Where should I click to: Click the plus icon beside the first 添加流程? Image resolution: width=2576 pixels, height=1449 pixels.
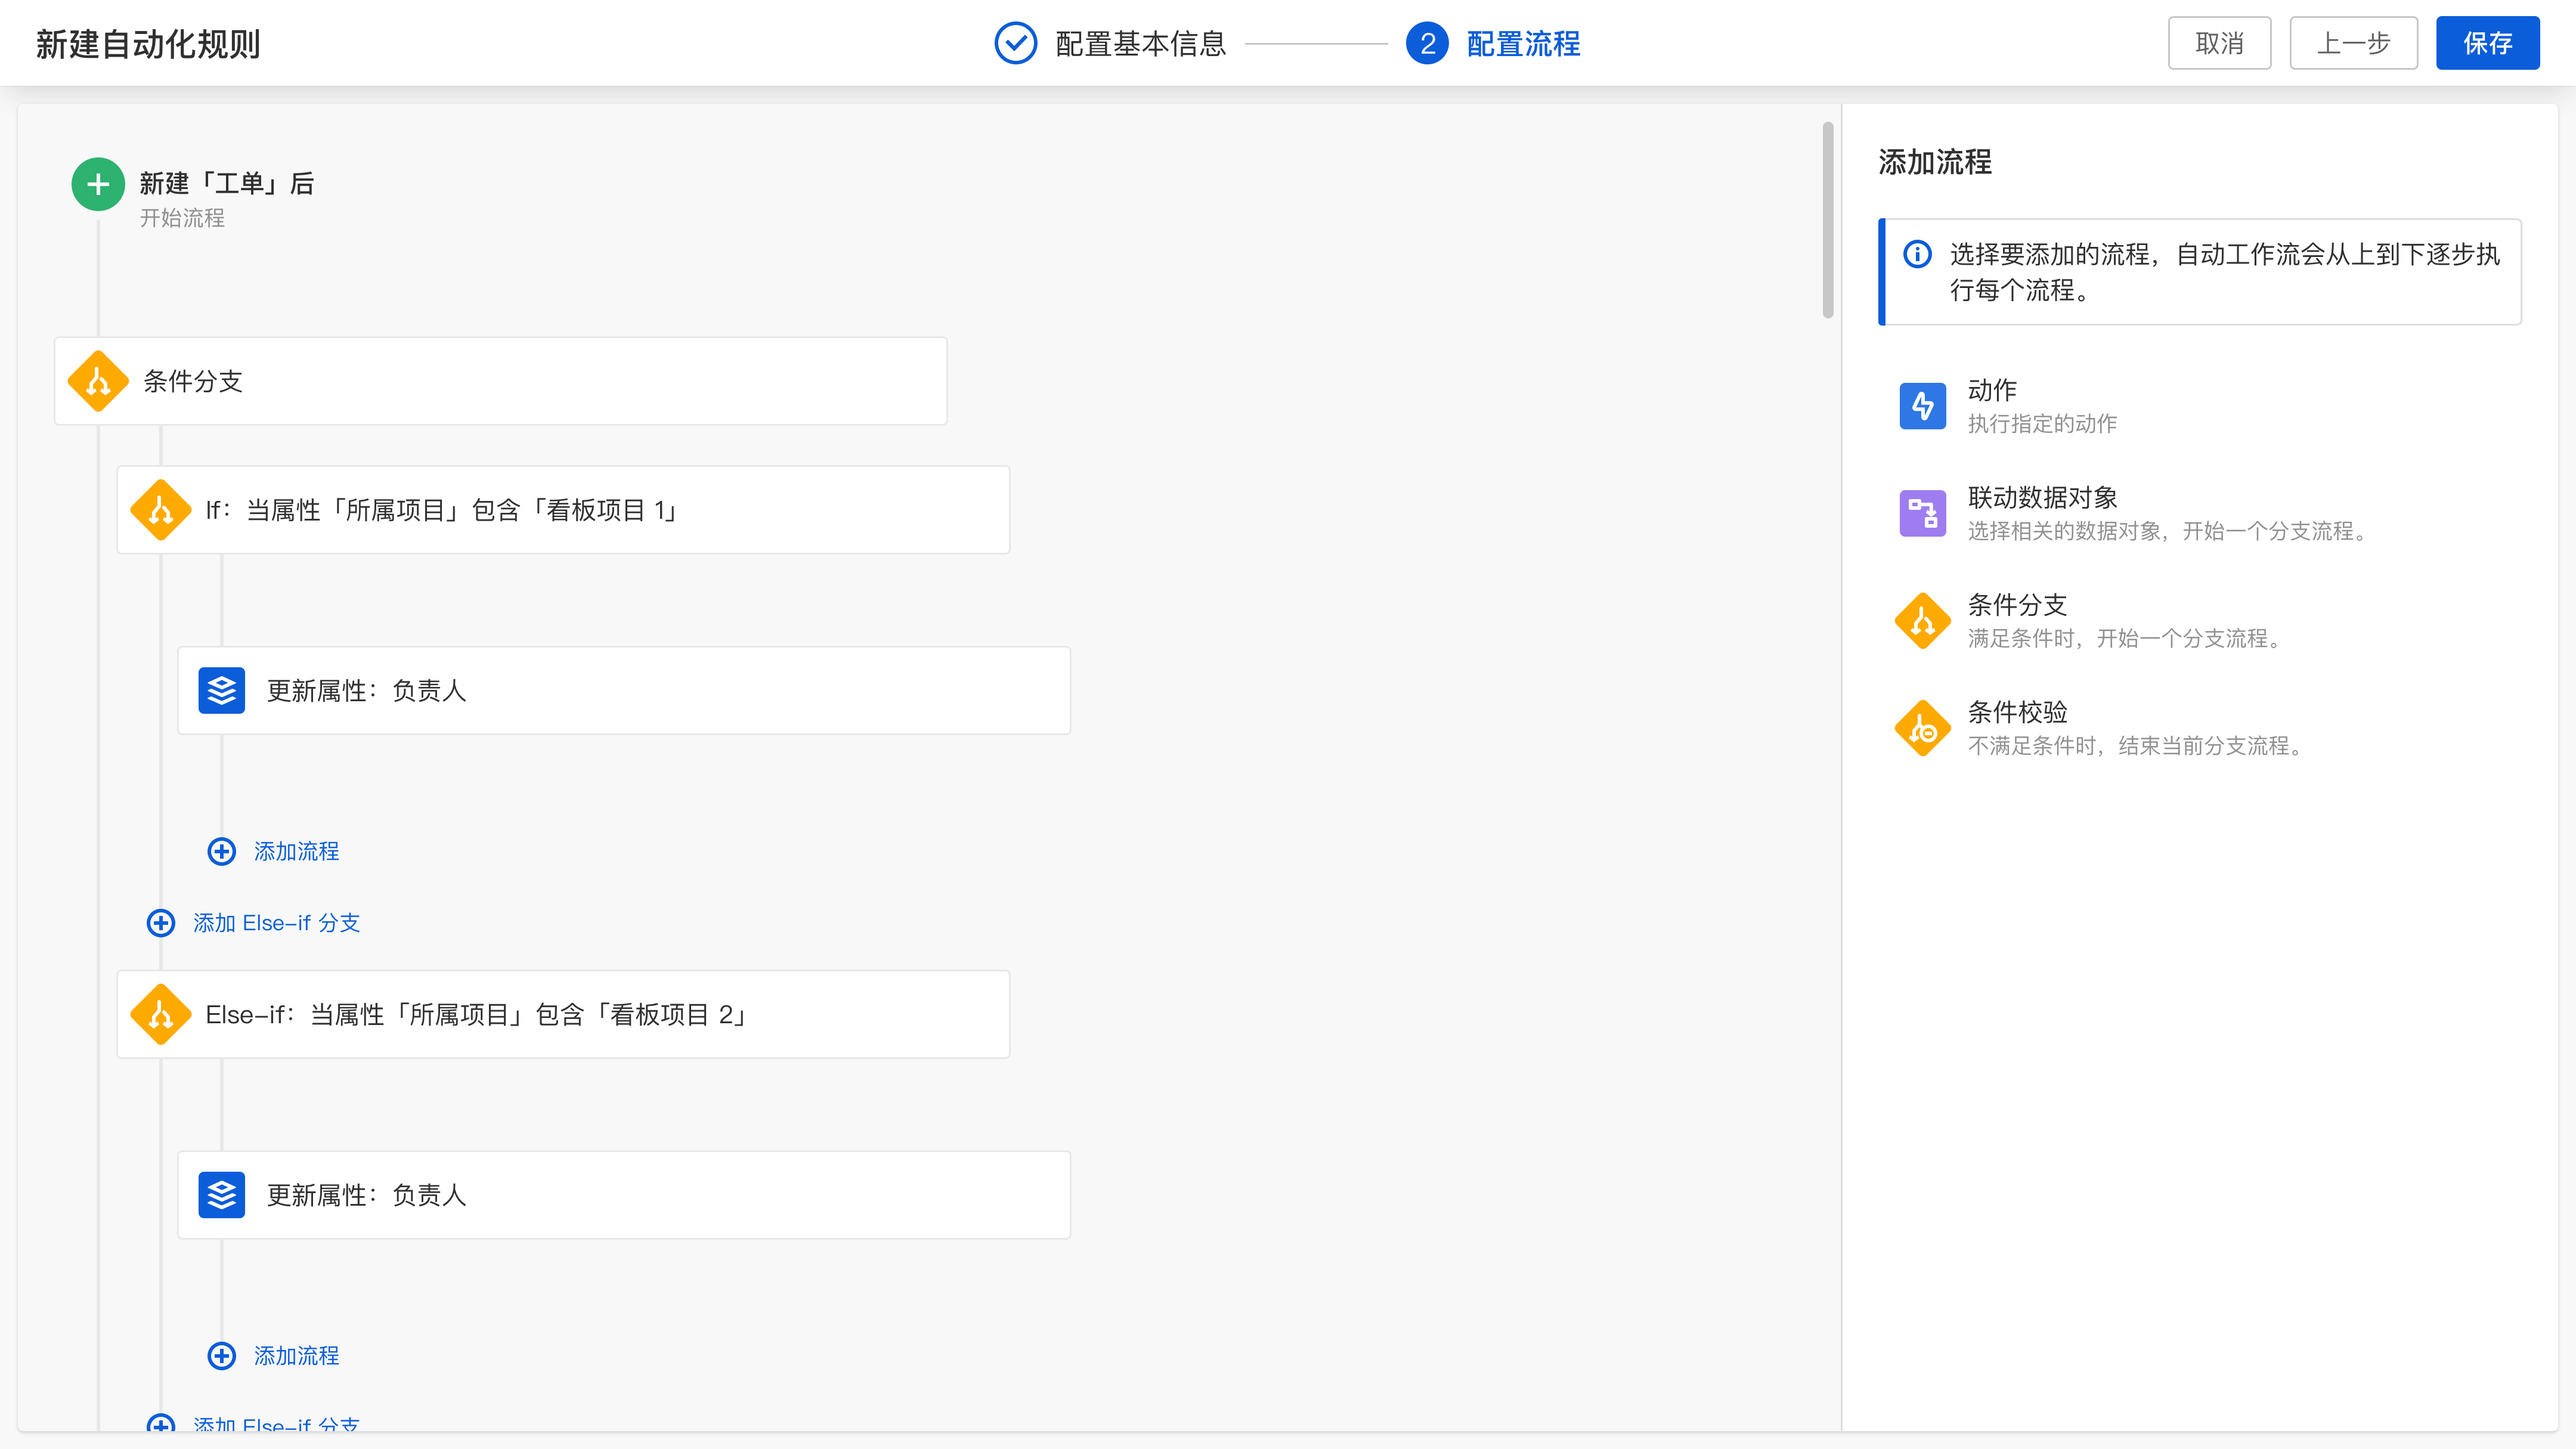point(222,851)
